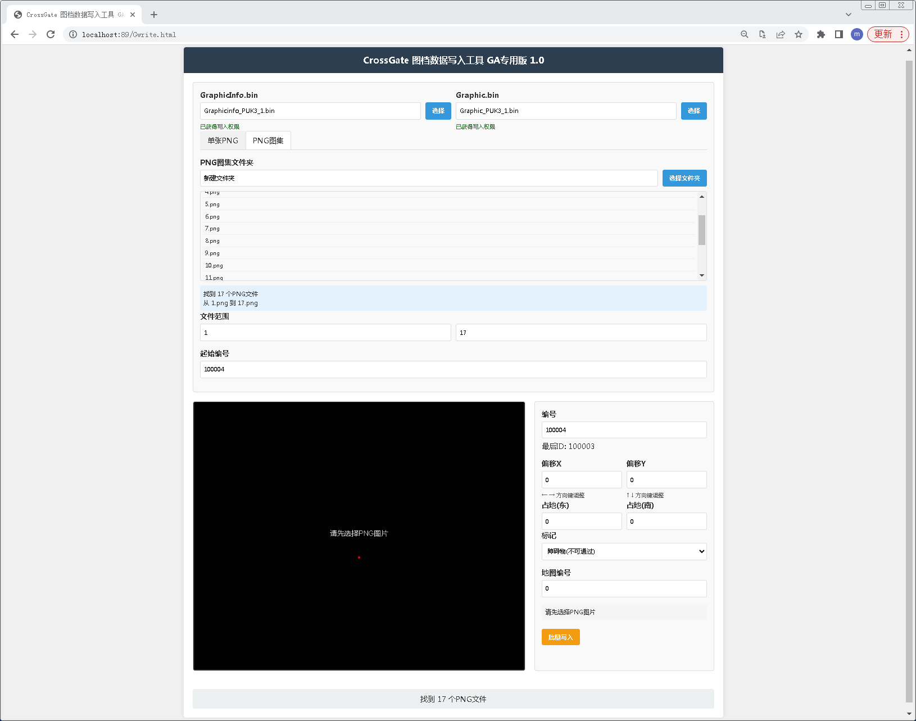Click the page vertical scrollbar
This screenshot has width=916, height=721.
tap(909, 382)
